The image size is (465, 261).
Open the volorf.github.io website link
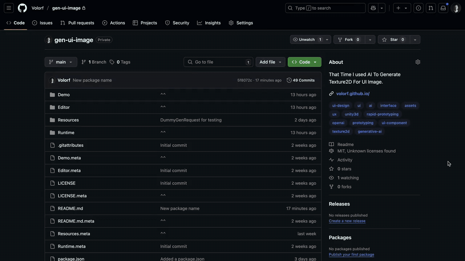[353, 94]
